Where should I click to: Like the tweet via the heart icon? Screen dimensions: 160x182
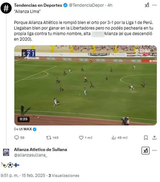tap(81, 138)
